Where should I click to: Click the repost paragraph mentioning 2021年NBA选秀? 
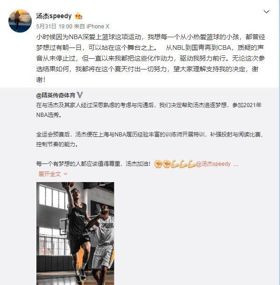[149, 110]
